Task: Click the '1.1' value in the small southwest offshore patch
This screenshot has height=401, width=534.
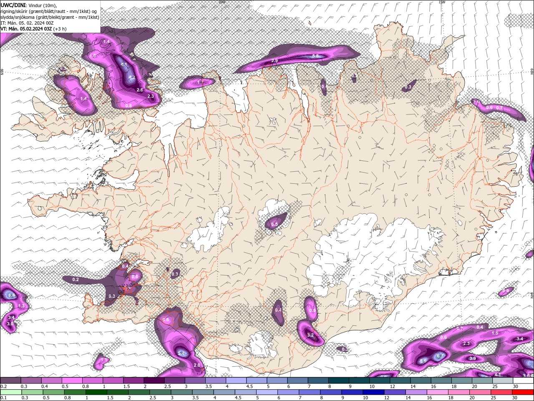Action: 103,360
